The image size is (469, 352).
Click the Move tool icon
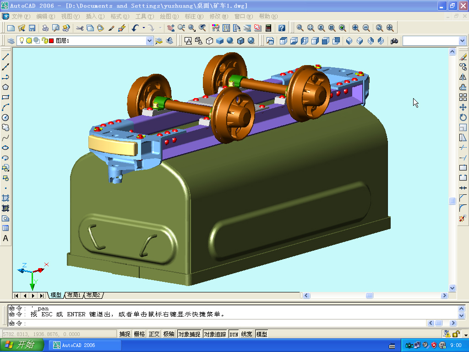(463, 107)
